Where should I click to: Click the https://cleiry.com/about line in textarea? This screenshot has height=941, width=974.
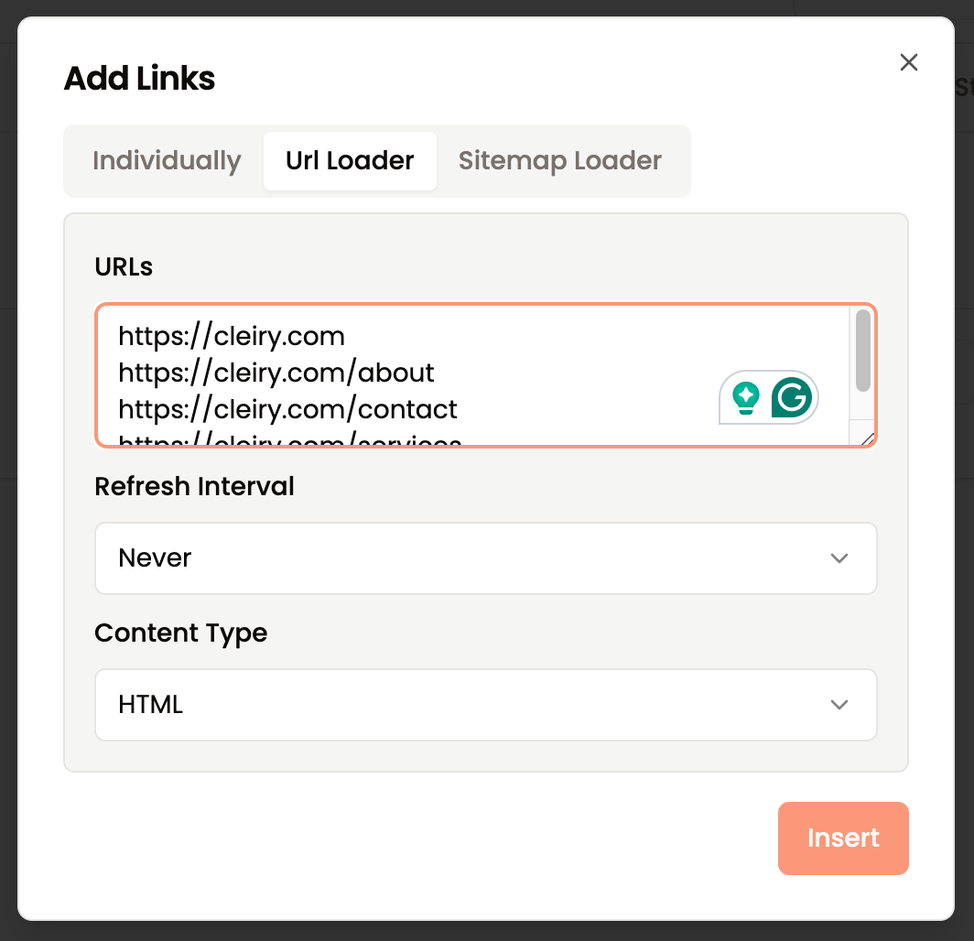[276, 373]
